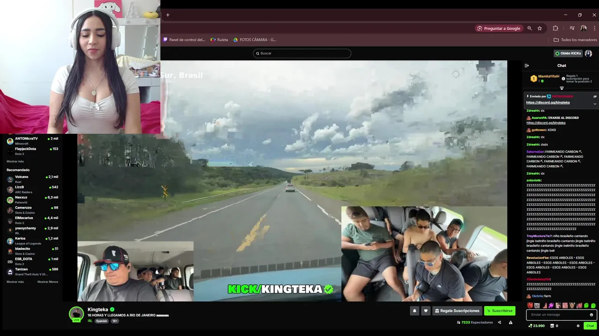Hide the pinned message with eye-slash icon

pos(595,97)
